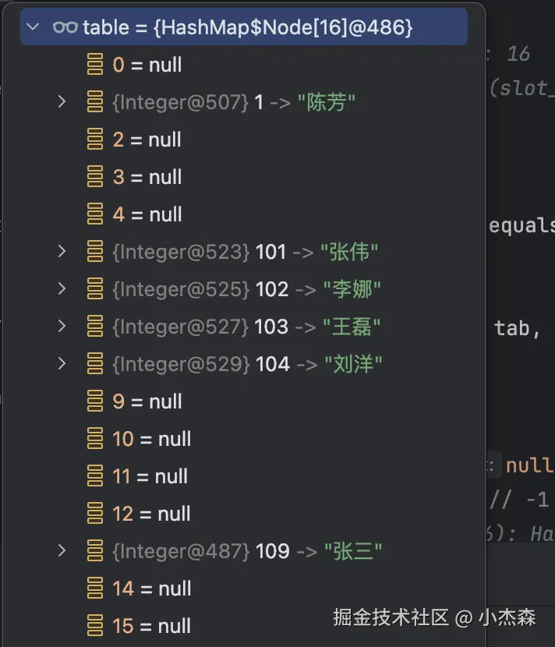Viewport: 555px width, 647px height.
Task: Click the "tab," code text in the editor
Action: (517, 328)
